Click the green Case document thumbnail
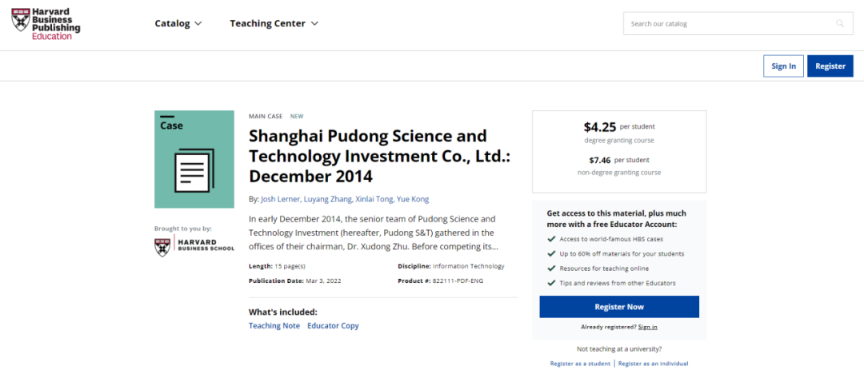 click(194, 159)
